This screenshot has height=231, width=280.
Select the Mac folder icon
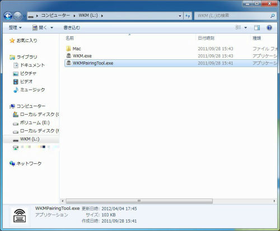(68, 49)
